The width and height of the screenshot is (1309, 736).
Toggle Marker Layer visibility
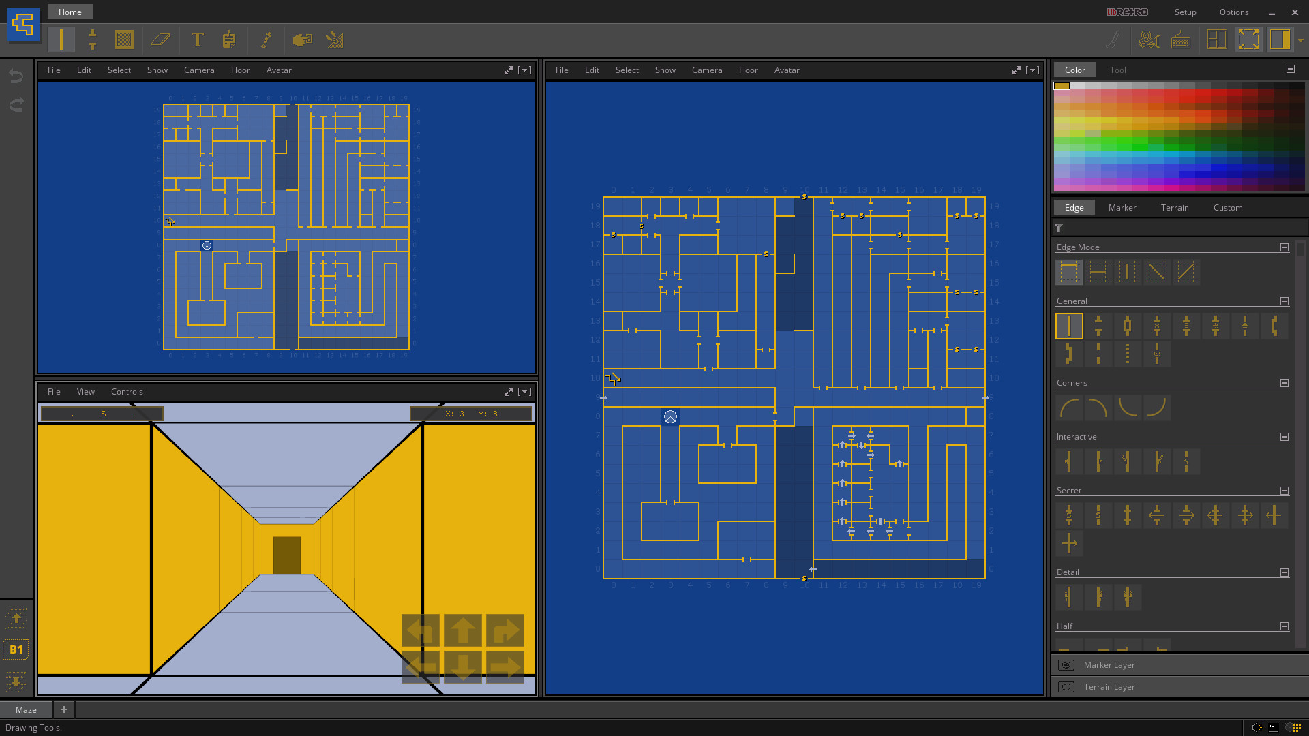pos(1066,665)
